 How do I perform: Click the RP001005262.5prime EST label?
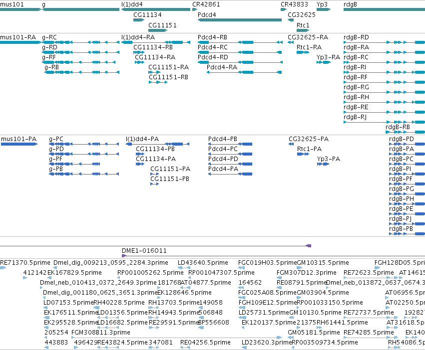[150, 273]
